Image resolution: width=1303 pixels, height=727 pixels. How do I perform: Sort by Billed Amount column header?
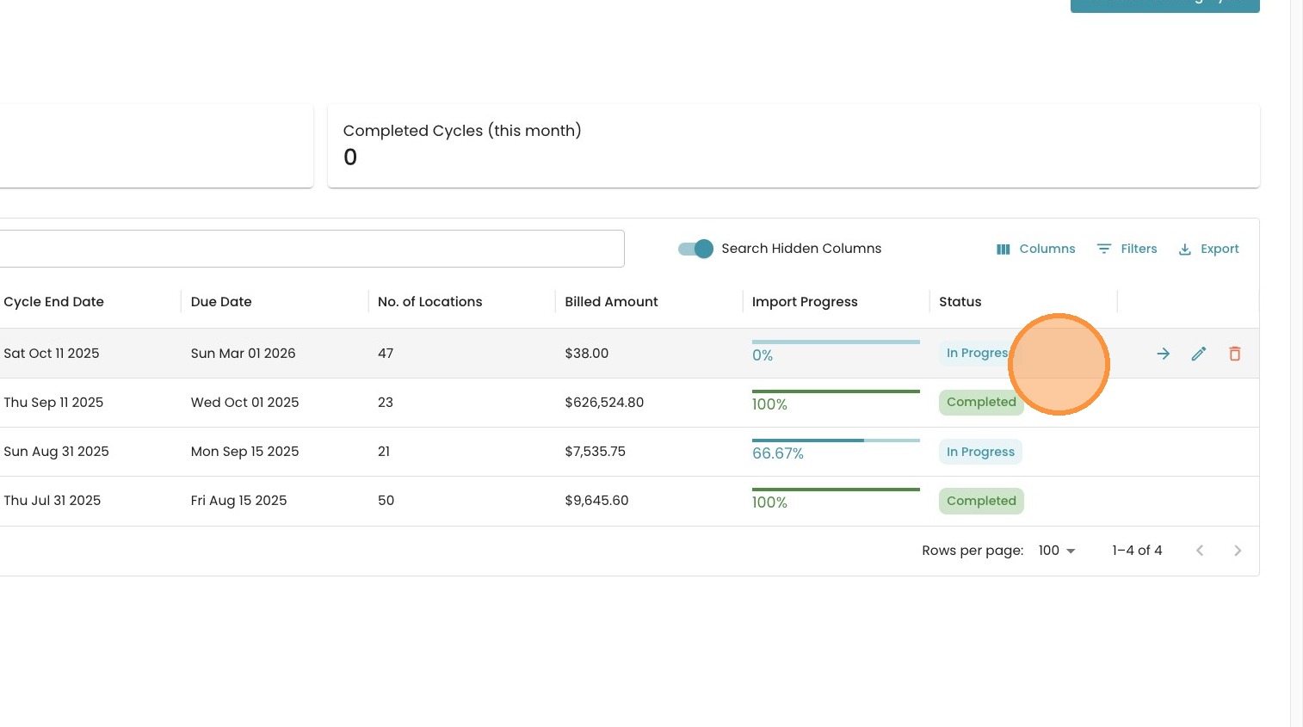pyautogui.click(x=611, y=302)
